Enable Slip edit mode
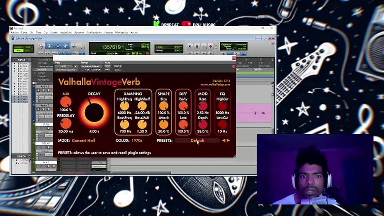Screen dimensions: 384x216 pyautogui.click(x=19, y=50)
